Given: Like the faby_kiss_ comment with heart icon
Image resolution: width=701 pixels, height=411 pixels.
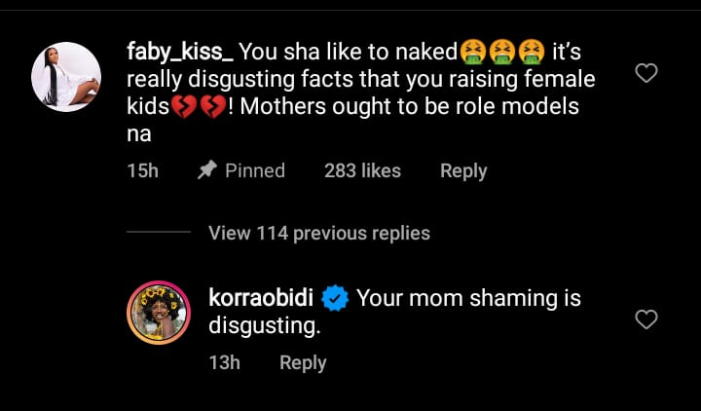Looking at the screenshot, I should click(646, 73).
